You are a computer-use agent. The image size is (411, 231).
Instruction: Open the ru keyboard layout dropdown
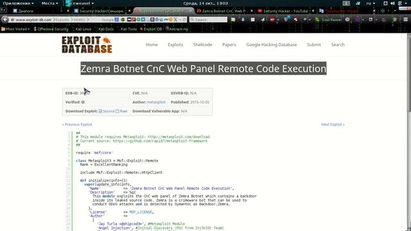(x=371, y=3)
